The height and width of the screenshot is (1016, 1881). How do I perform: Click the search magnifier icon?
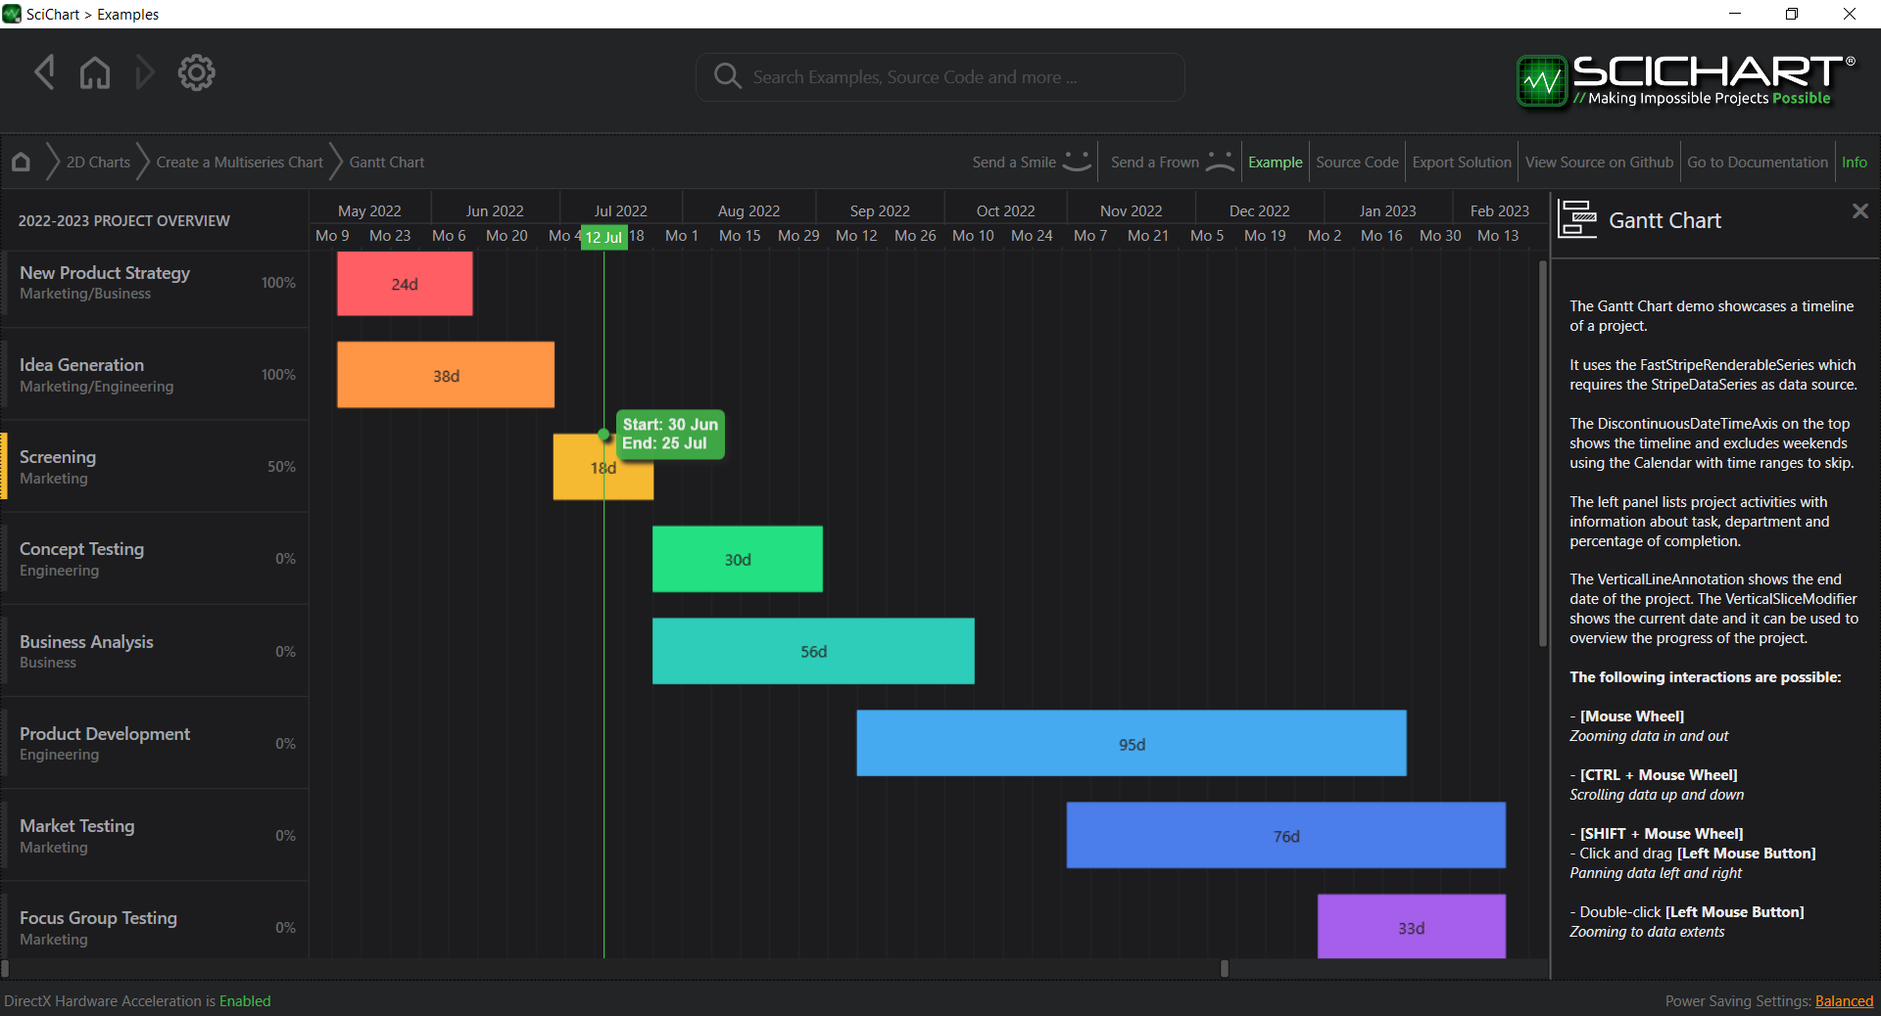727,76
